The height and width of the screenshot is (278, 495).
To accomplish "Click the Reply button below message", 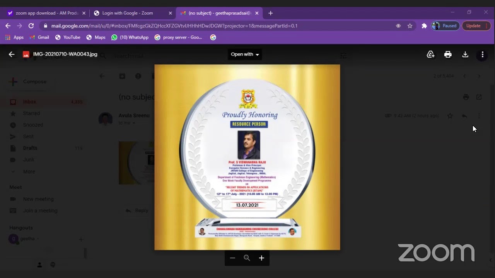I will tap(137, 210).
